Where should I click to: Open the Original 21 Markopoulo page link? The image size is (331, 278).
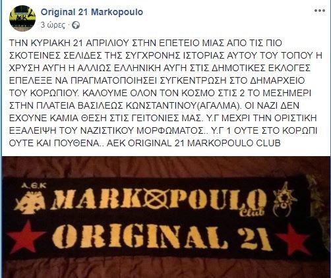pyautogui.click(x=92, y=12)
